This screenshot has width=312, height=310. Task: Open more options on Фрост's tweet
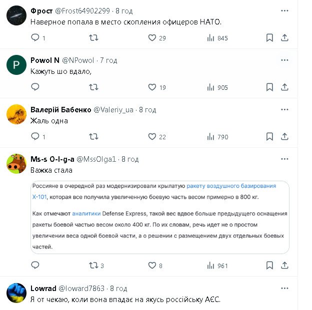point(284,10)
